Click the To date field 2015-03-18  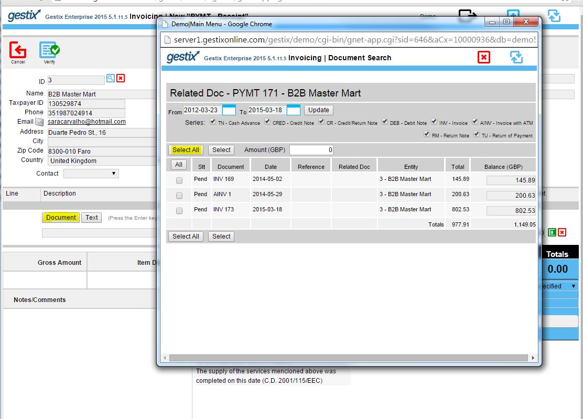(x=266, y=110)
